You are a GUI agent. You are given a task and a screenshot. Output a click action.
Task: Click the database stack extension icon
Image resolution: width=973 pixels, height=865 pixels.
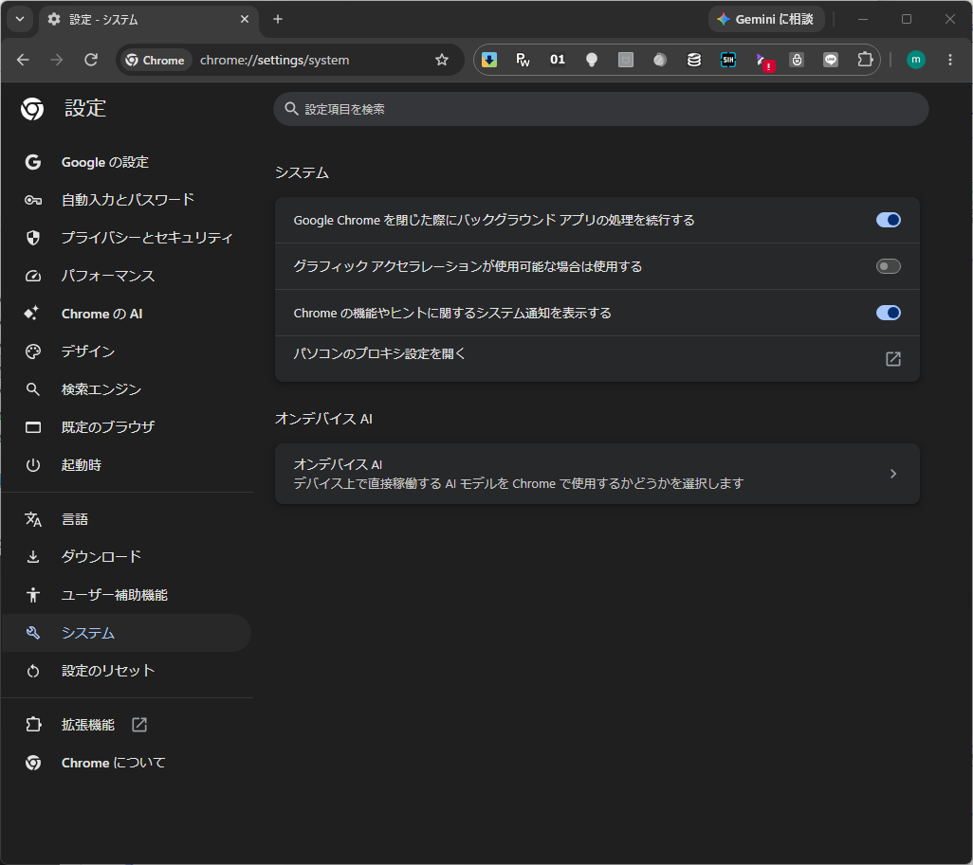point(694,60)
